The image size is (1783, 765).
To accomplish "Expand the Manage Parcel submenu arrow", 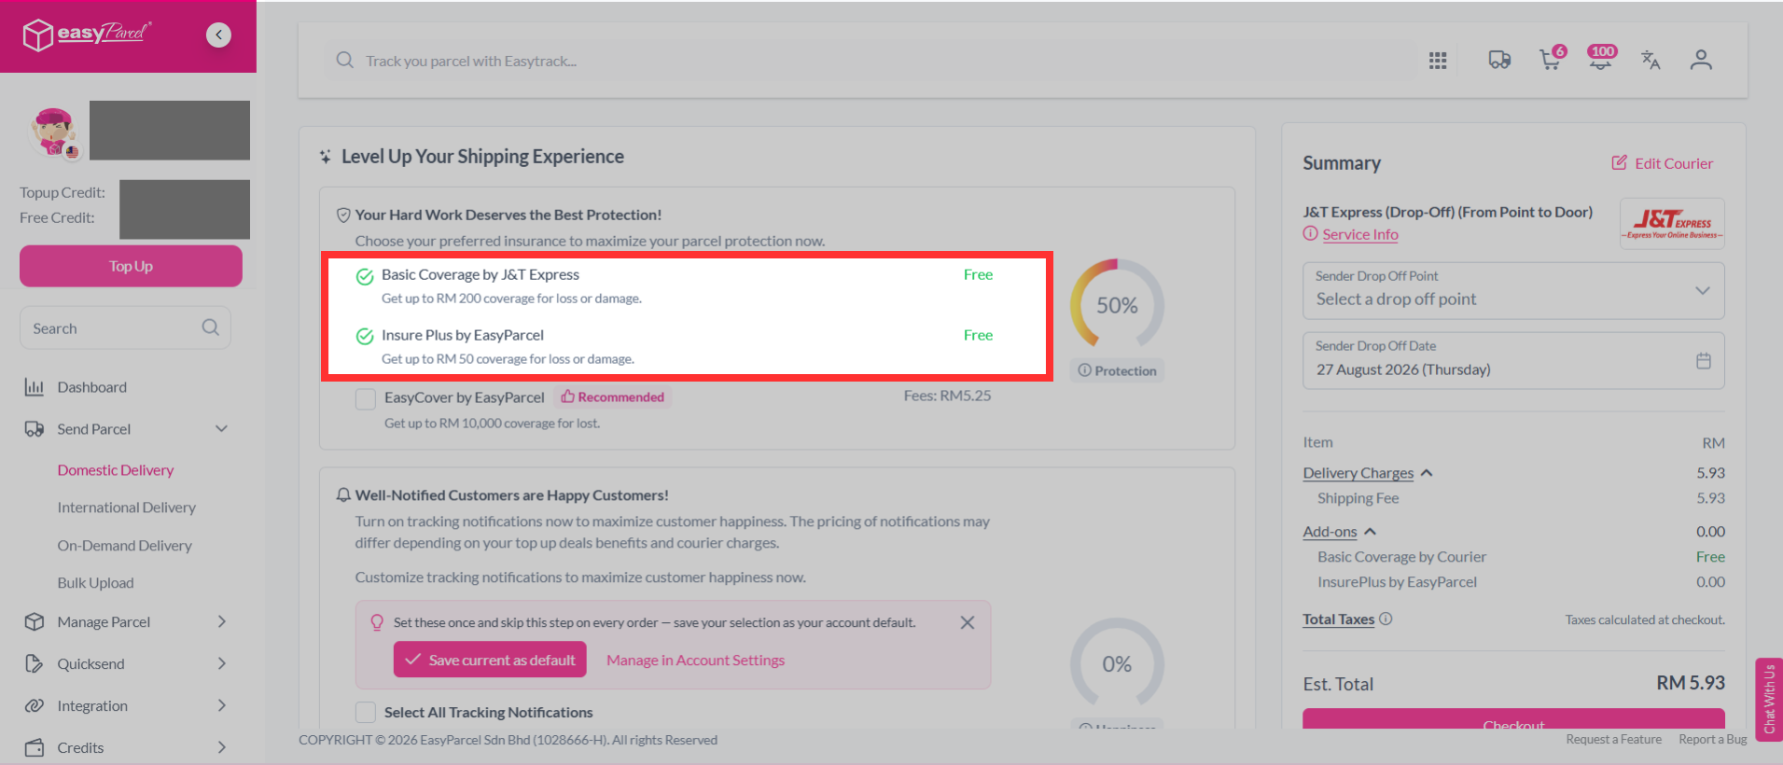I will tap(222, 621).
